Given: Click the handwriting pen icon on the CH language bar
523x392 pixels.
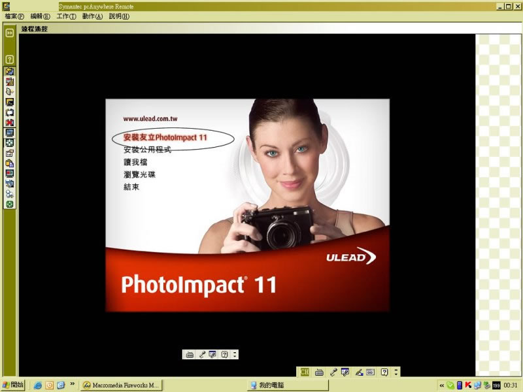Looking at the screenshot, I should coord(359,372).
